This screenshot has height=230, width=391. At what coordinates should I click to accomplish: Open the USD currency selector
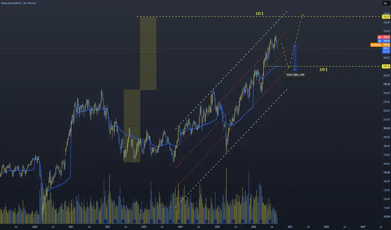coord(385,3)
